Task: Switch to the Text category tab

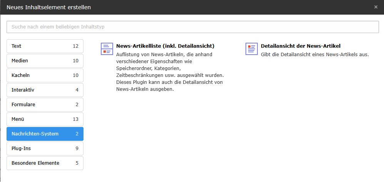Action: (x=45, y=46)
